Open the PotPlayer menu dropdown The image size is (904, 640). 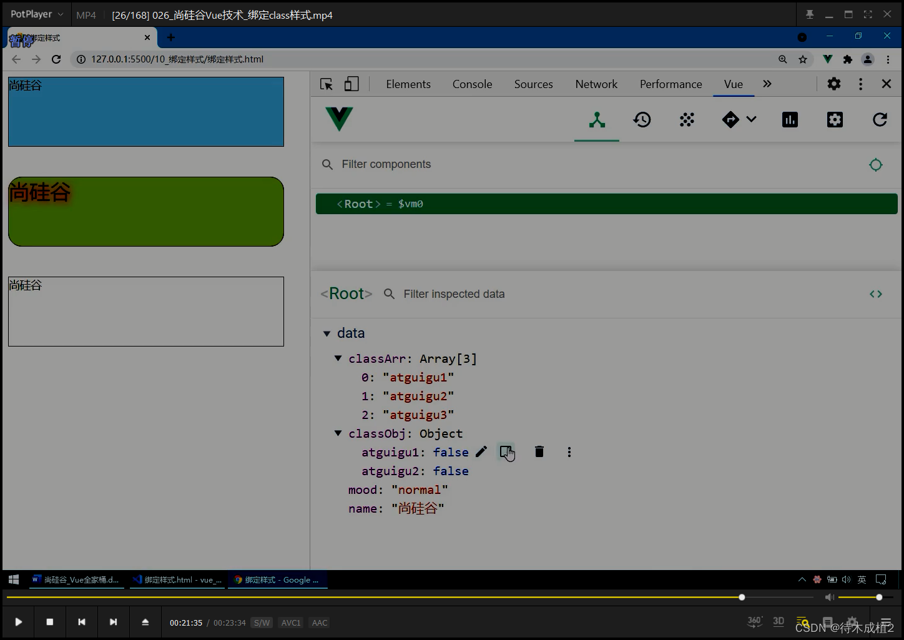coord(37,14)
